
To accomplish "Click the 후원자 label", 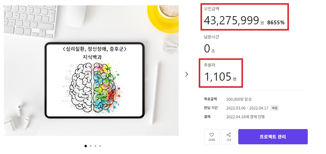I will [209, 65].
